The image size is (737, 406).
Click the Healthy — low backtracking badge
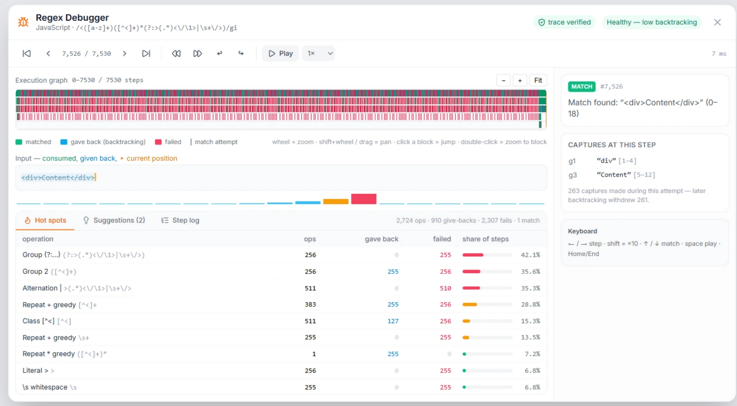pos(651,22)
